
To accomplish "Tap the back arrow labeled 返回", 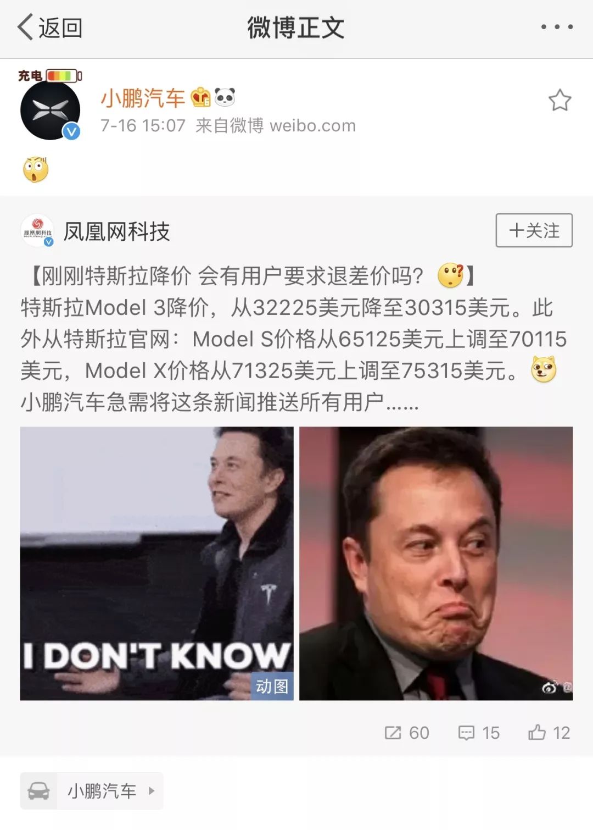I will (49, 27).
